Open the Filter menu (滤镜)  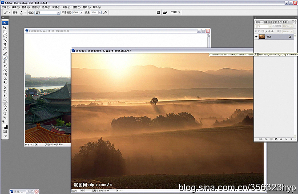(x=56, y=8)
